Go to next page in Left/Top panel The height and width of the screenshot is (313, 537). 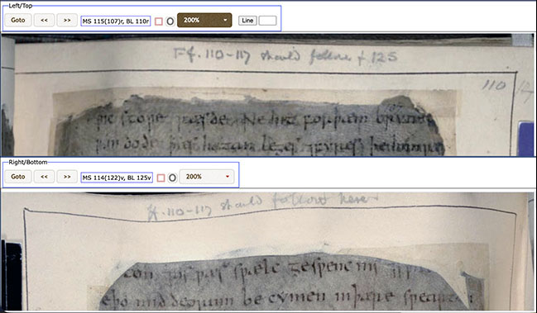click(x=67, y=20)
